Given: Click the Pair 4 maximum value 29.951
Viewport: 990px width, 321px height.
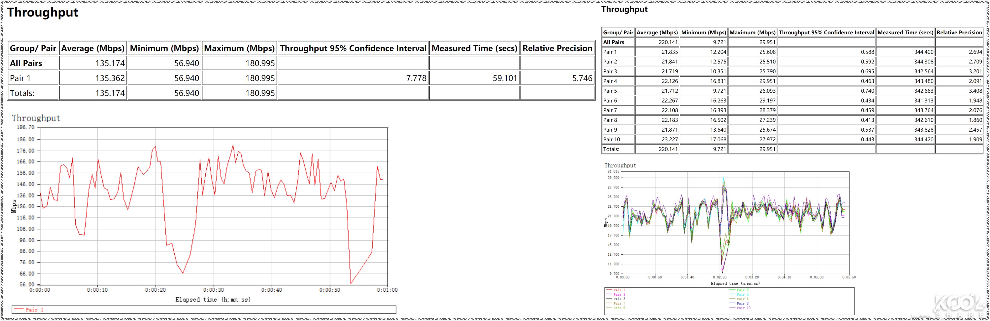Looking at the screenshot, I should pos(767,81).
